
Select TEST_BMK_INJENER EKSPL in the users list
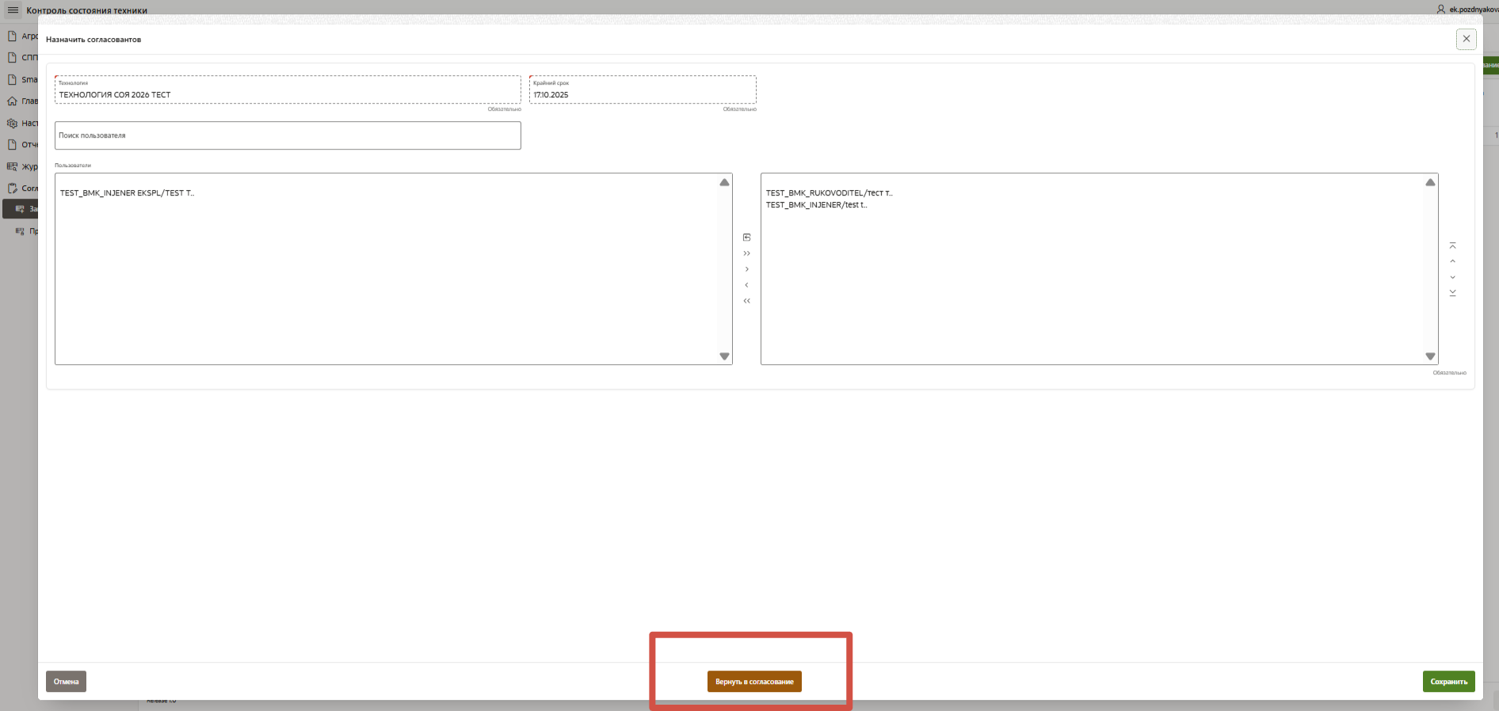click(x=127, y=193)
